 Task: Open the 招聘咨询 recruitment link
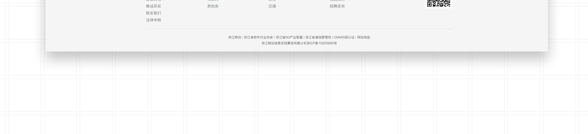pos(337,6)
